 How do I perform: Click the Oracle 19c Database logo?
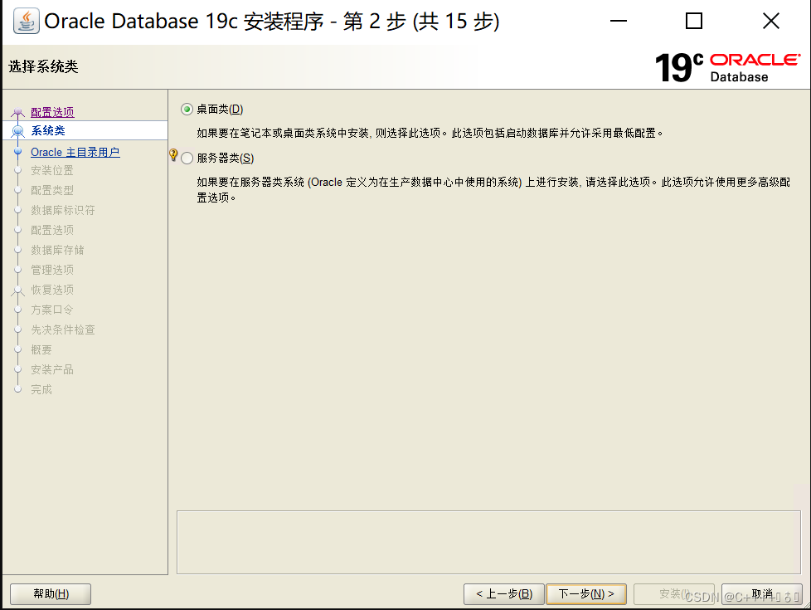click(728, 67)
